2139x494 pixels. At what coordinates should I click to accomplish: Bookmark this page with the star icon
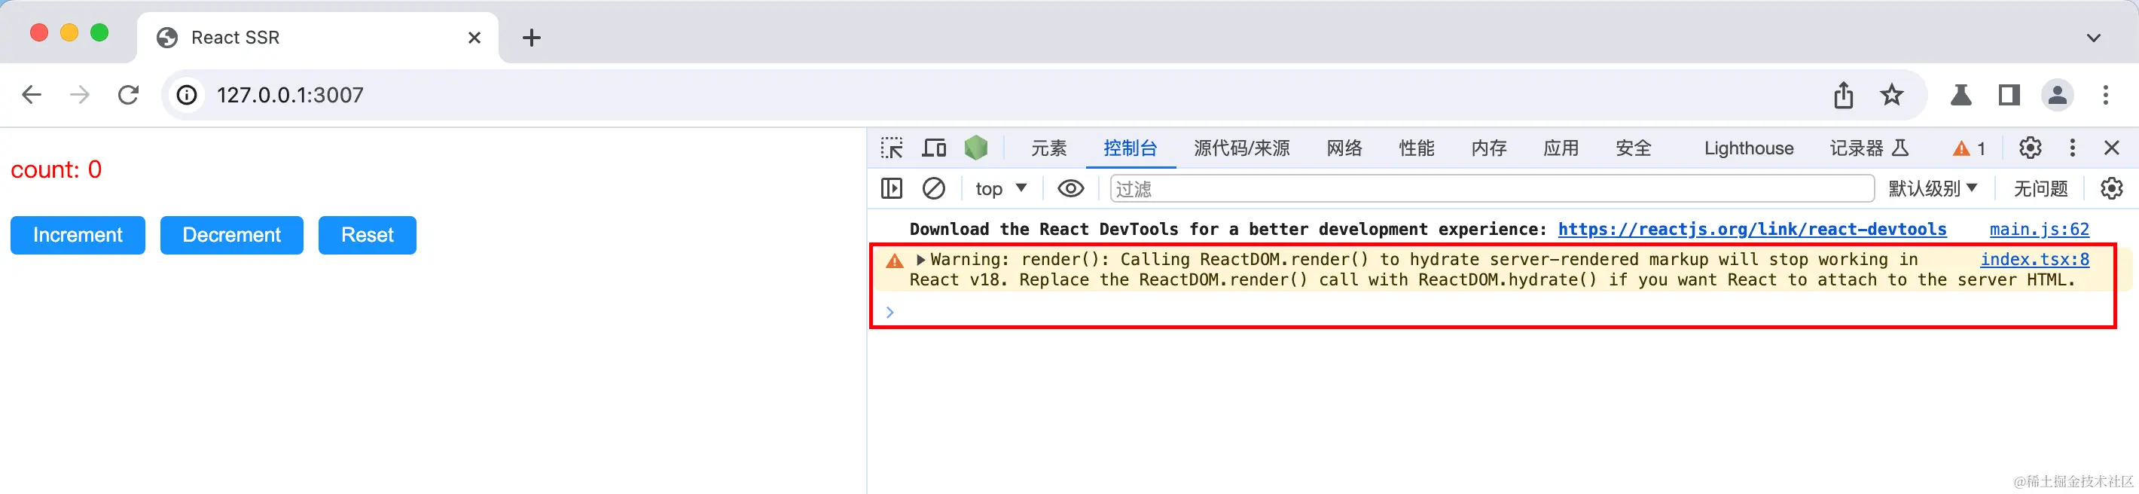[x=1891, y=95]
